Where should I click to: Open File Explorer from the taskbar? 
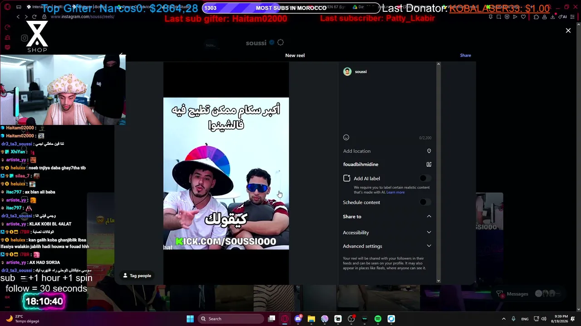[x=311, y=319]
